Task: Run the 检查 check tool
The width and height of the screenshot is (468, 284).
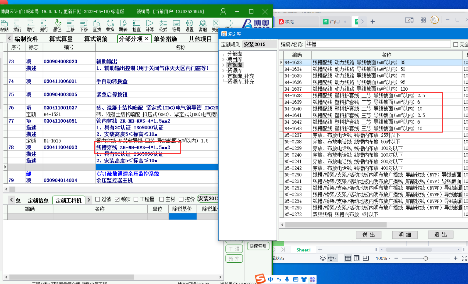Action: [136, 26]
